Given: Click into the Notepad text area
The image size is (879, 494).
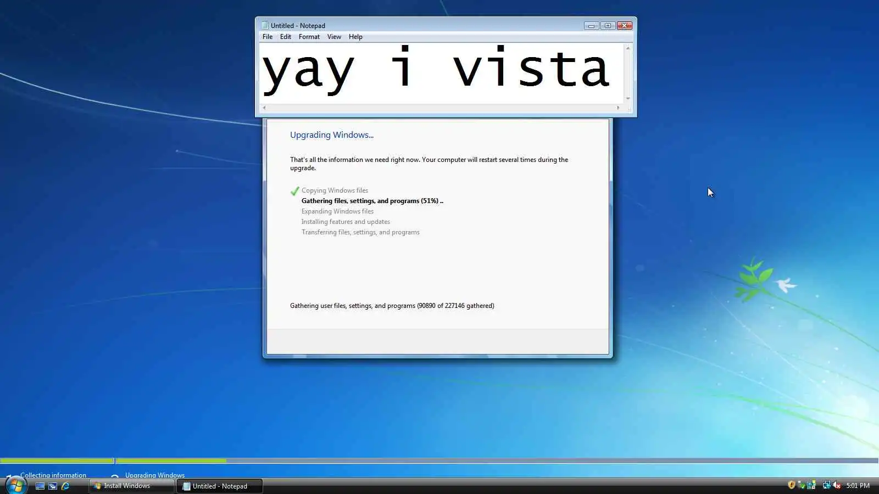Looking at the screenshot, I should click(442, 73).
